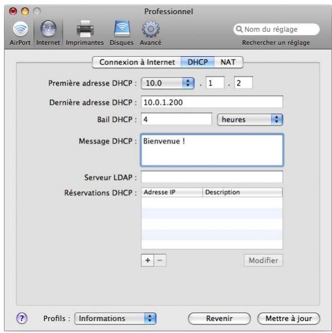Switch to the NAT tab
The image size is (332, 333).
tap(228, 62)
